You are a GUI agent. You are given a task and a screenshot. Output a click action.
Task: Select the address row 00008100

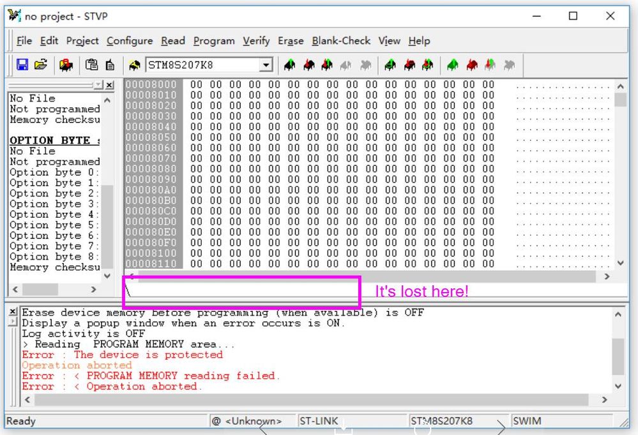coord(151,253)
